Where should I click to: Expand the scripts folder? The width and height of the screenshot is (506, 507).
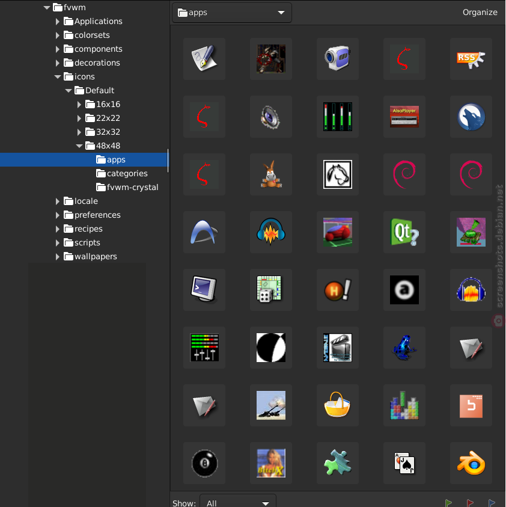tap(58, 243)
